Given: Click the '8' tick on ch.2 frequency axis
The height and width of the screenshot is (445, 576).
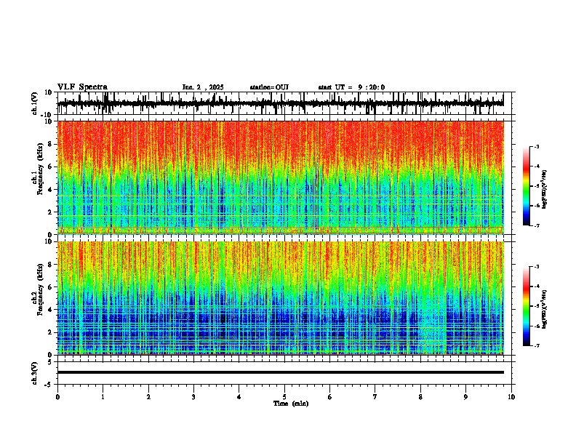Looking at the screenshot, I should point(50,265).
